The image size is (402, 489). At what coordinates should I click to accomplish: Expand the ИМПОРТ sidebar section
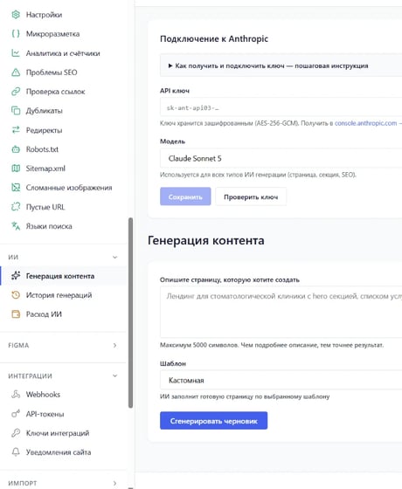click(114, 483)
